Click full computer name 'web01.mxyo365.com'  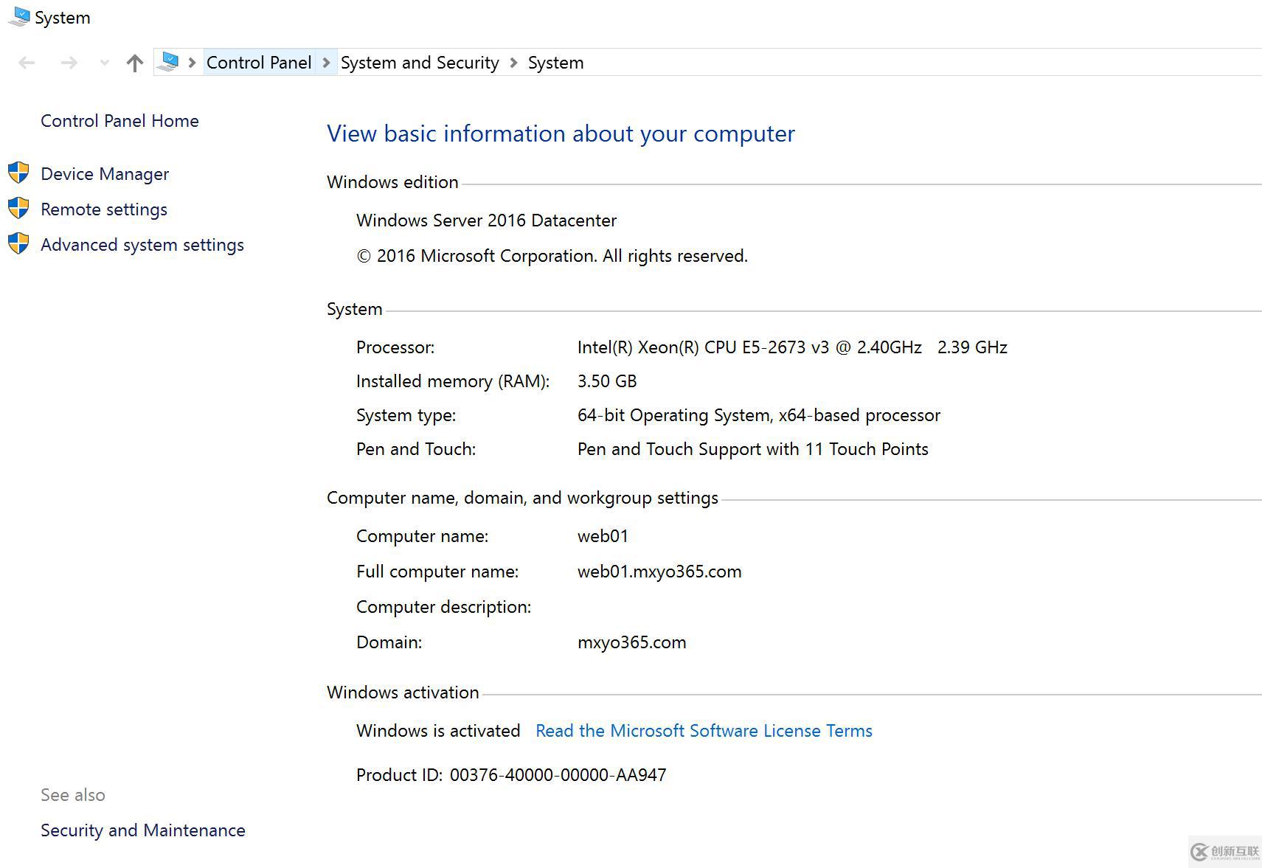pyautogui.click(x=659, y=572)
